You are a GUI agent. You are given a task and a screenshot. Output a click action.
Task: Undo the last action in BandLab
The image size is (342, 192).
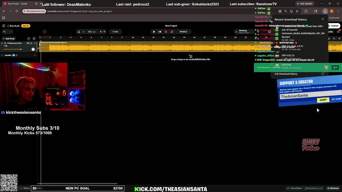point(5,32)
